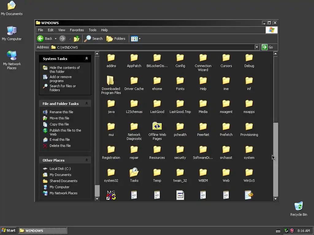
Task: Open the Tools menu
Action: click(x=93, y=30)
